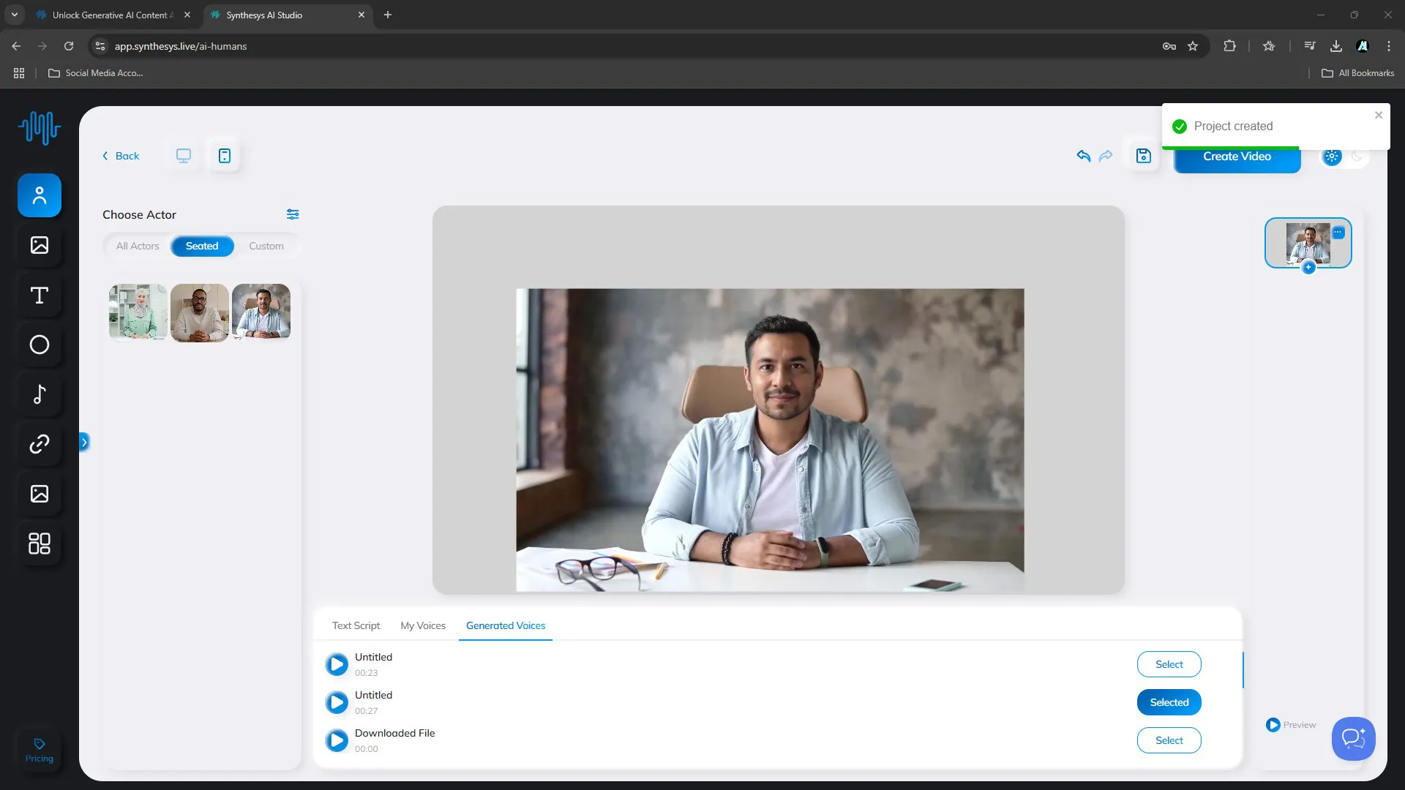Select the All Actors filter tab

pyautogui.click(x=138, y=246)
